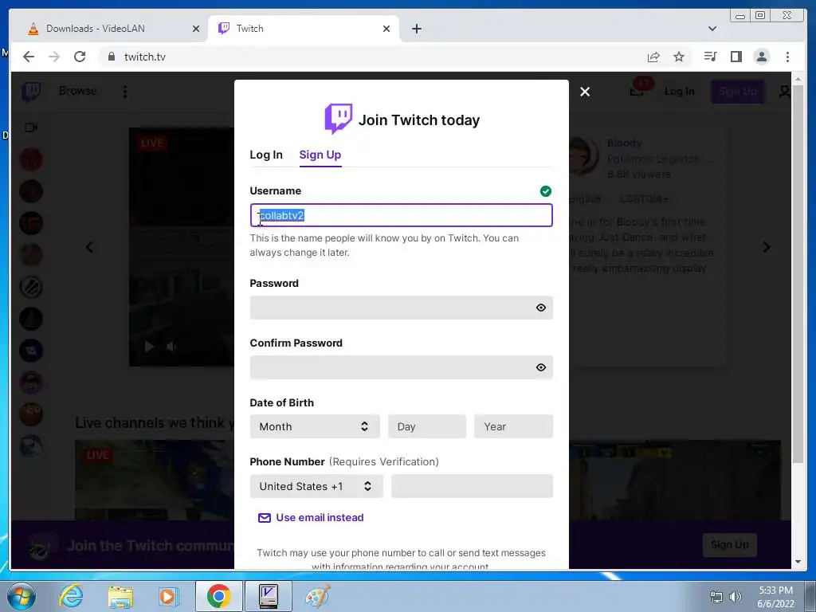Go to the previous carousel stream with left arrow
The image size is (816, 612).
point(89,247)
